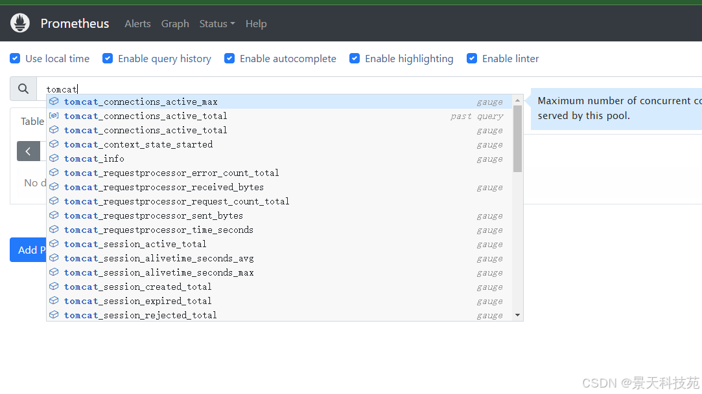Click the magnifying glass search icon
This screenshot has height=394, width=702.
(x=23, y=89)
